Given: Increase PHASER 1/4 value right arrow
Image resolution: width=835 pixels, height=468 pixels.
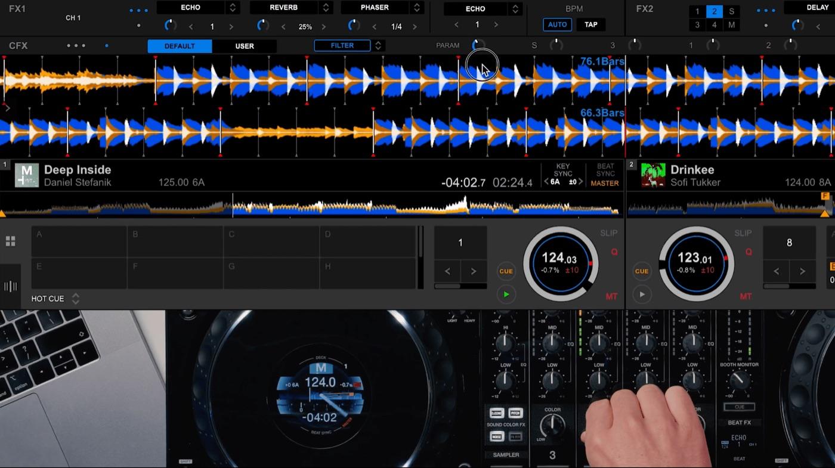Looking at the screenshot, I should point(416,27).
